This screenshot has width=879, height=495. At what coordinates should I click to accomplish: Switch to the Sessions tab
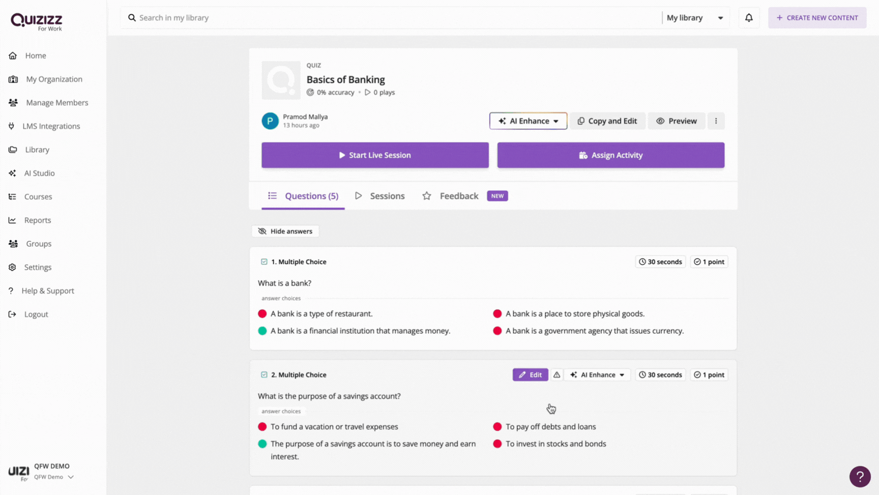click(x=380, y=196)
